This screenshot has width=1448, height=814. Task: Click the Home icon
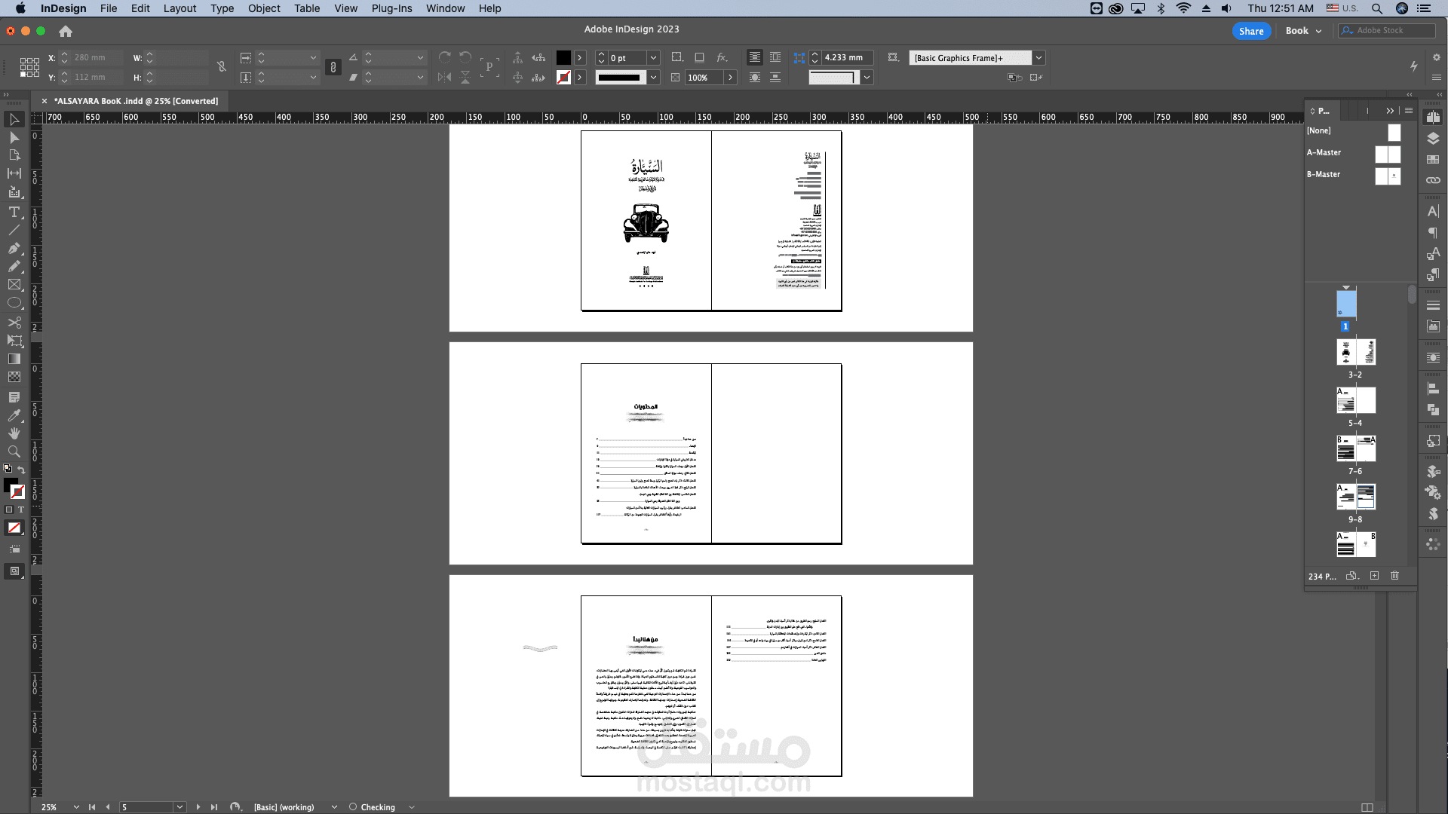coord(66,31)
